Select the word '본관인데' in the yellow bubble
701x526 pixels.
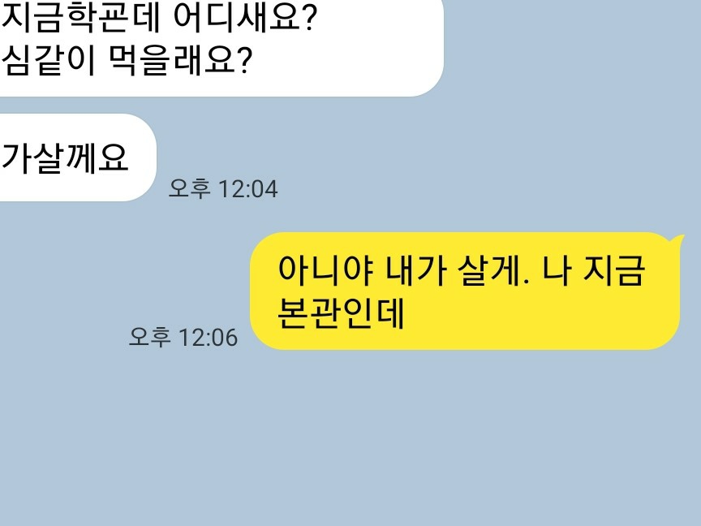click(x=341, y=313)
